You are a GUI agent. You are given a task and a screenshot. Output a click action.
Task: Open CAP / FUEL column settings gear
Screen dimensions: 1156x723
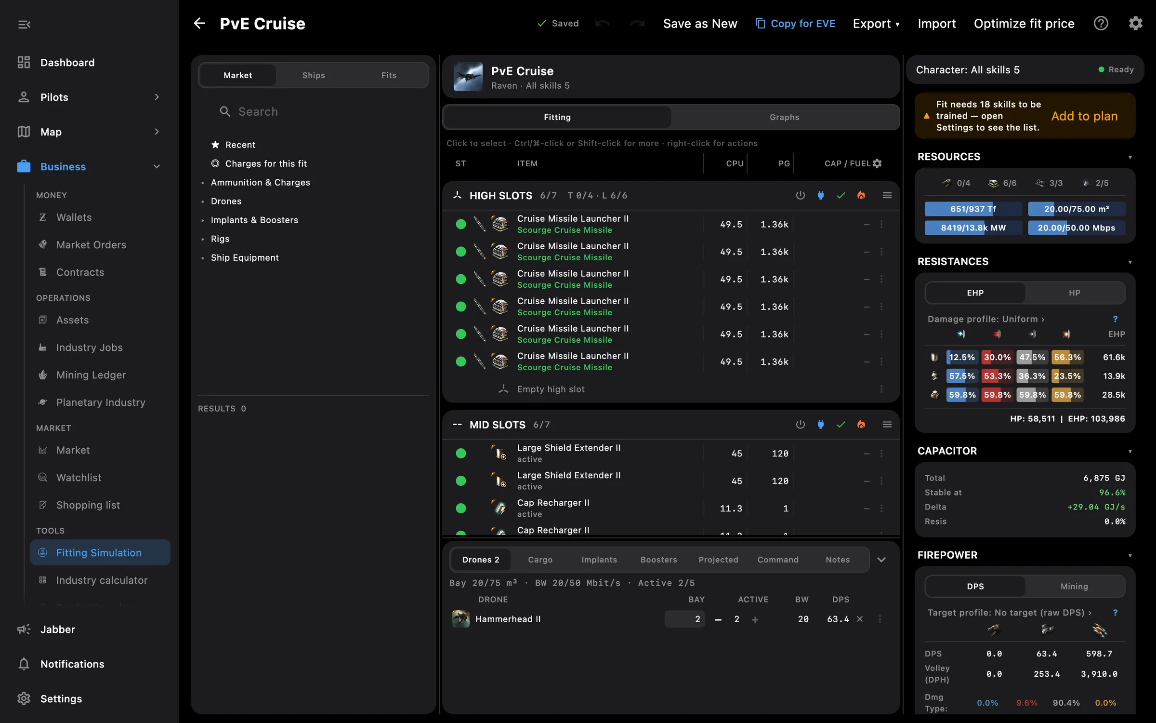click(x=877, y=163)
